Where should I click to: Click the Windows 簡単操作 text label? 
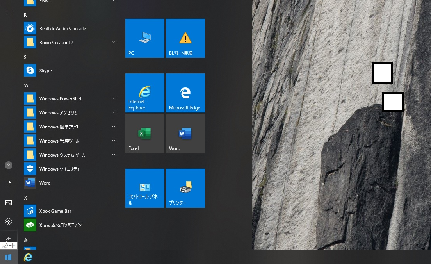click(x=59, y=127)
